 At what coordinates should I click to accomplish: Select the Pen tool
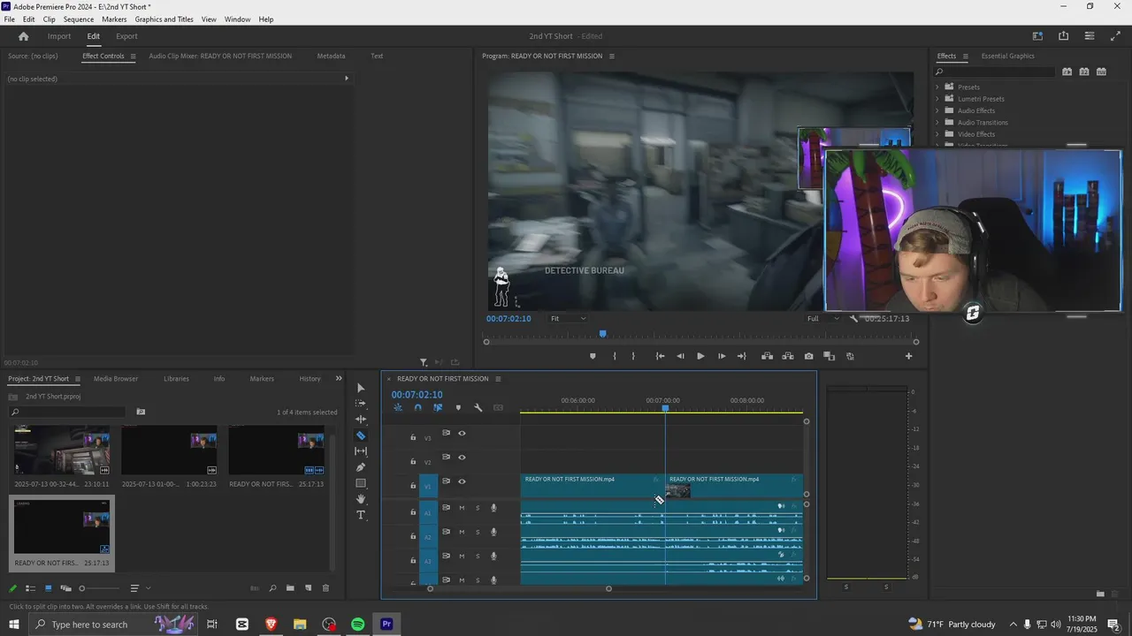361,467
